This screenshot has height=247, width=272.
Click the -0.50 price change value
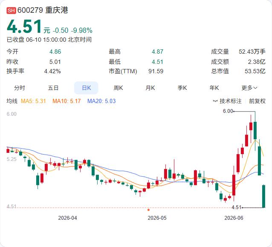coord(61,31)
